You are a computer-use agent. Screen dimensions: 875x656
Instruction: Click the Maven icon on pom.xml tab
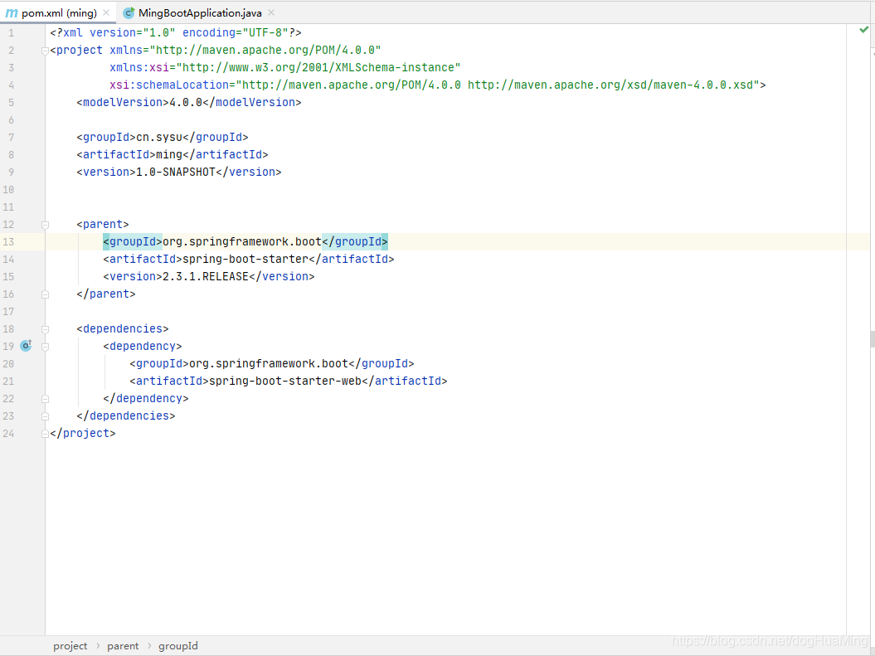click(x=12, y=12)
